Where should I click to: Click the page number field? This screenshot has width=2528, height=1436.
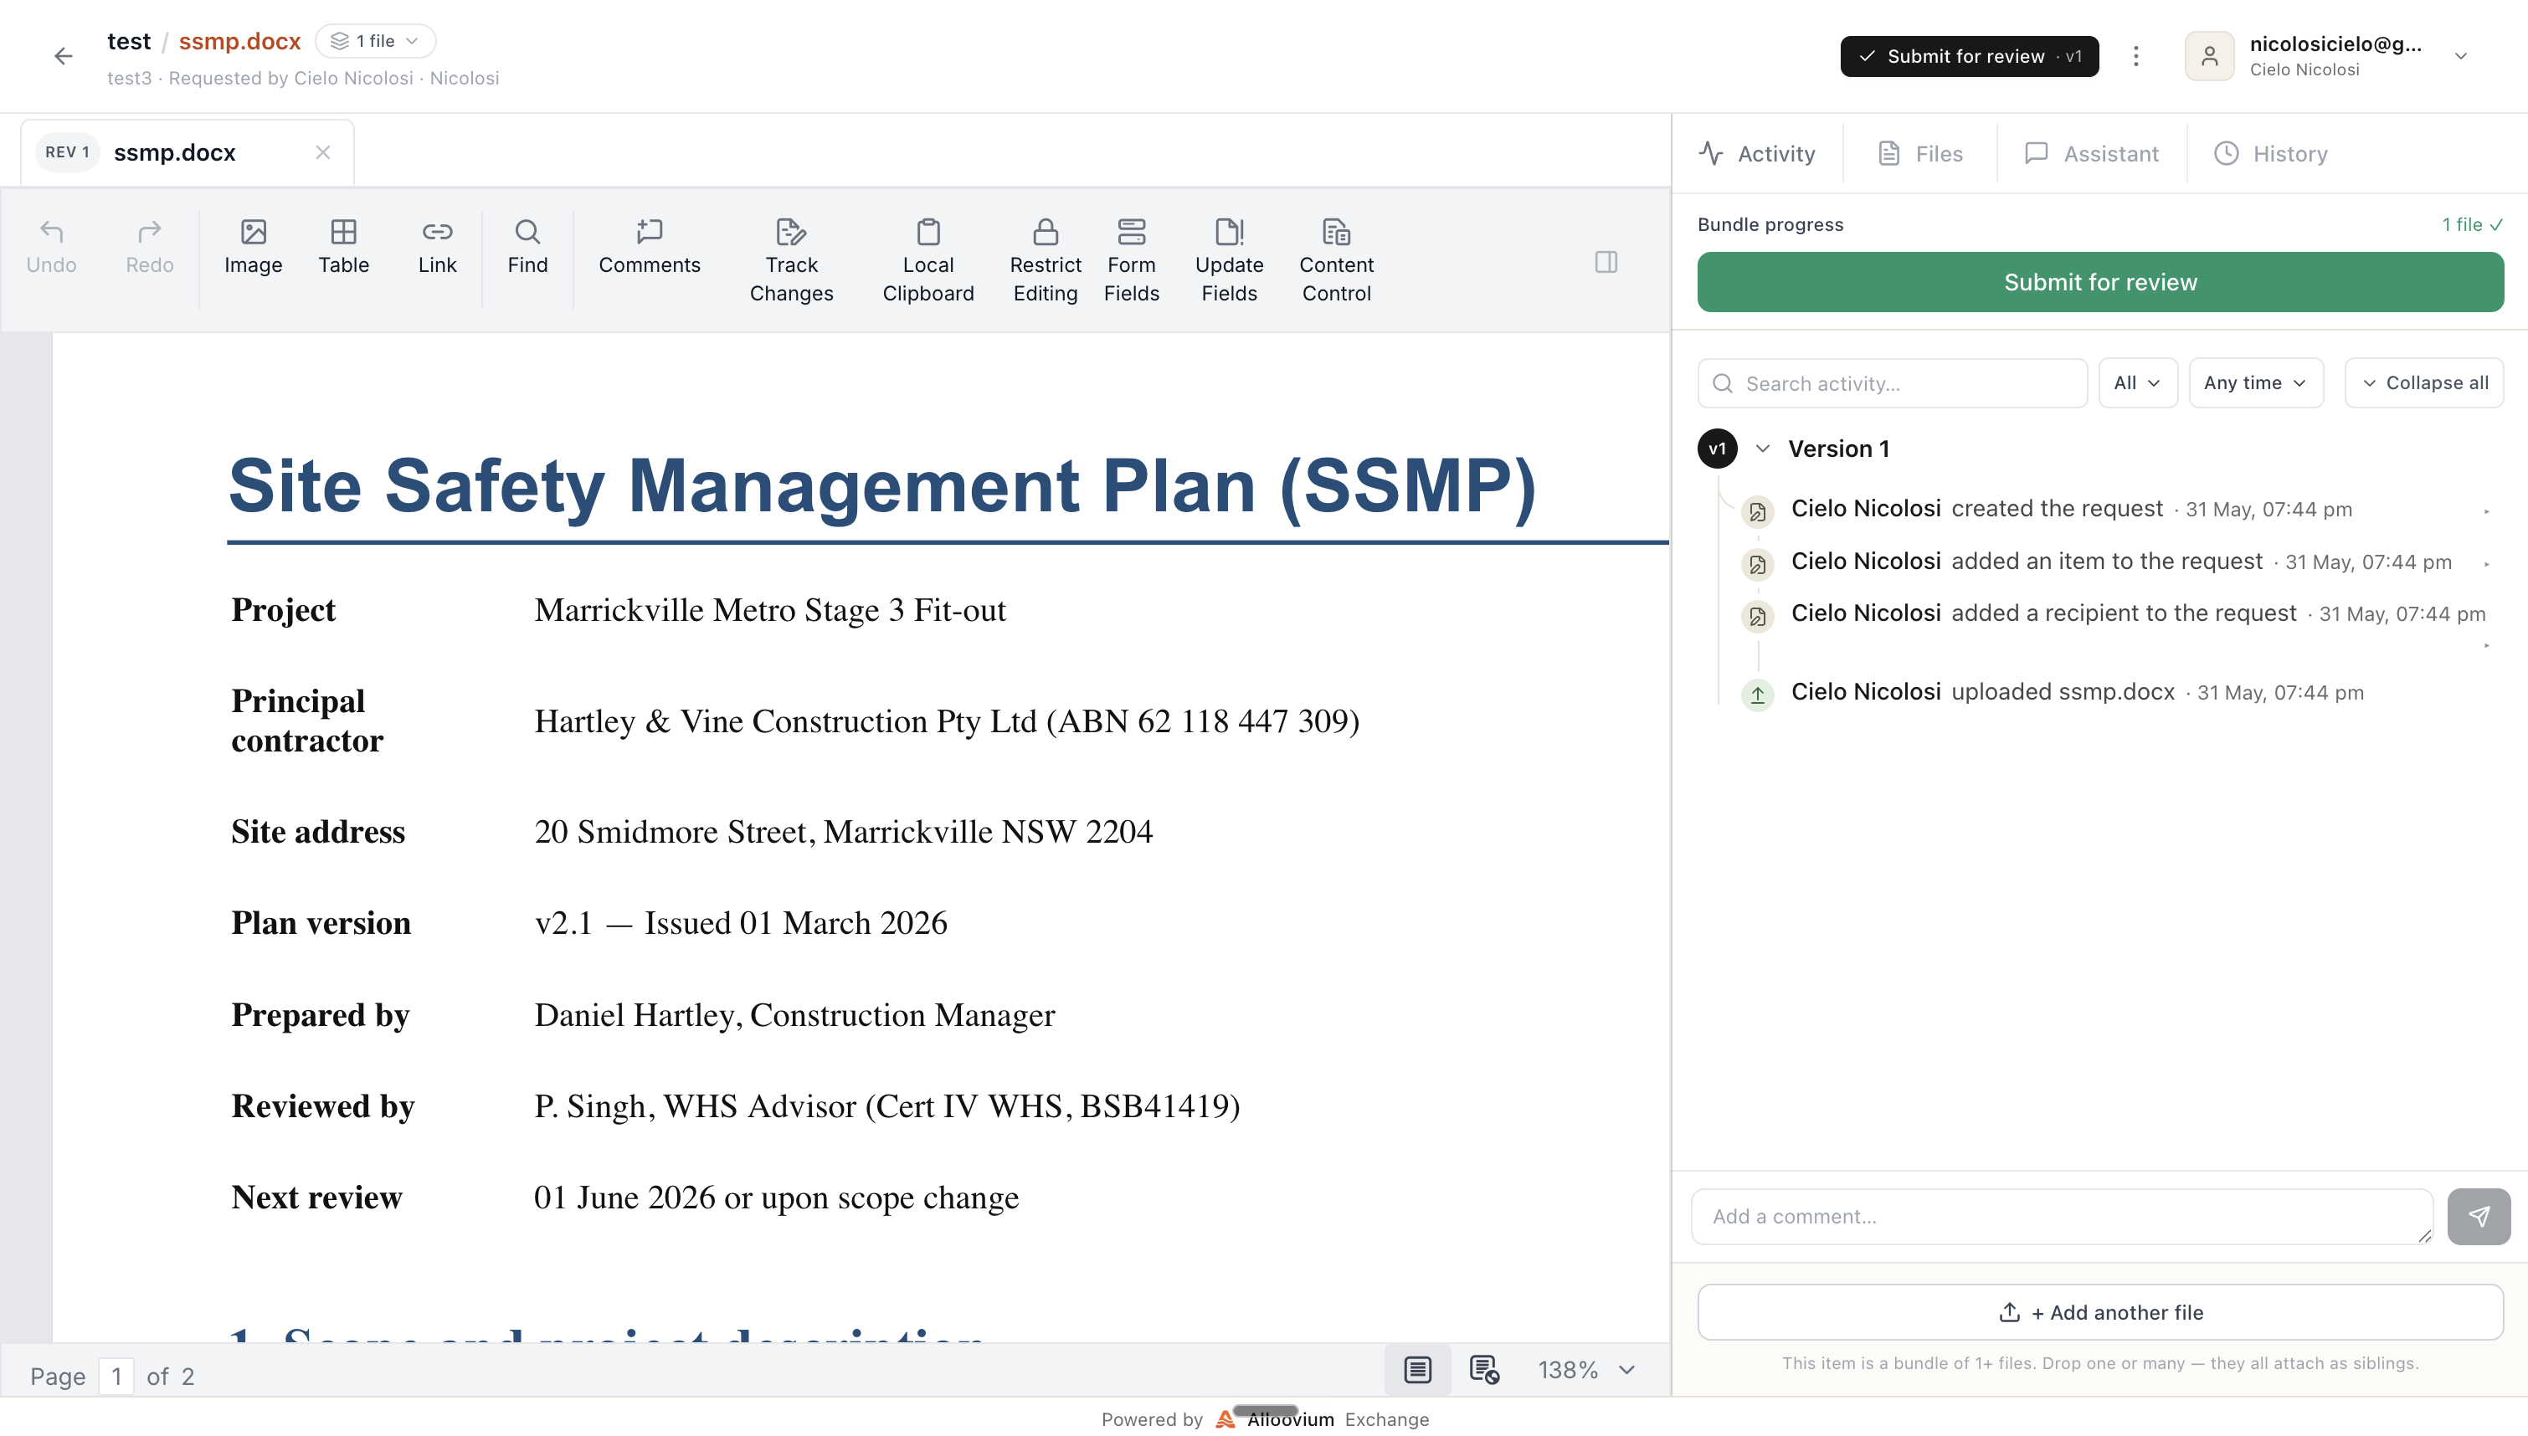coord(116,1376)
